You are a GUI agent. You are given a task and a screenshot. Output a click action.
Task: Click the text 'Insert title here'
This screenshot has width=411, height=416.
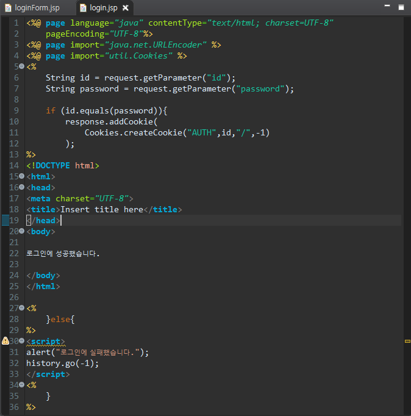102,210
